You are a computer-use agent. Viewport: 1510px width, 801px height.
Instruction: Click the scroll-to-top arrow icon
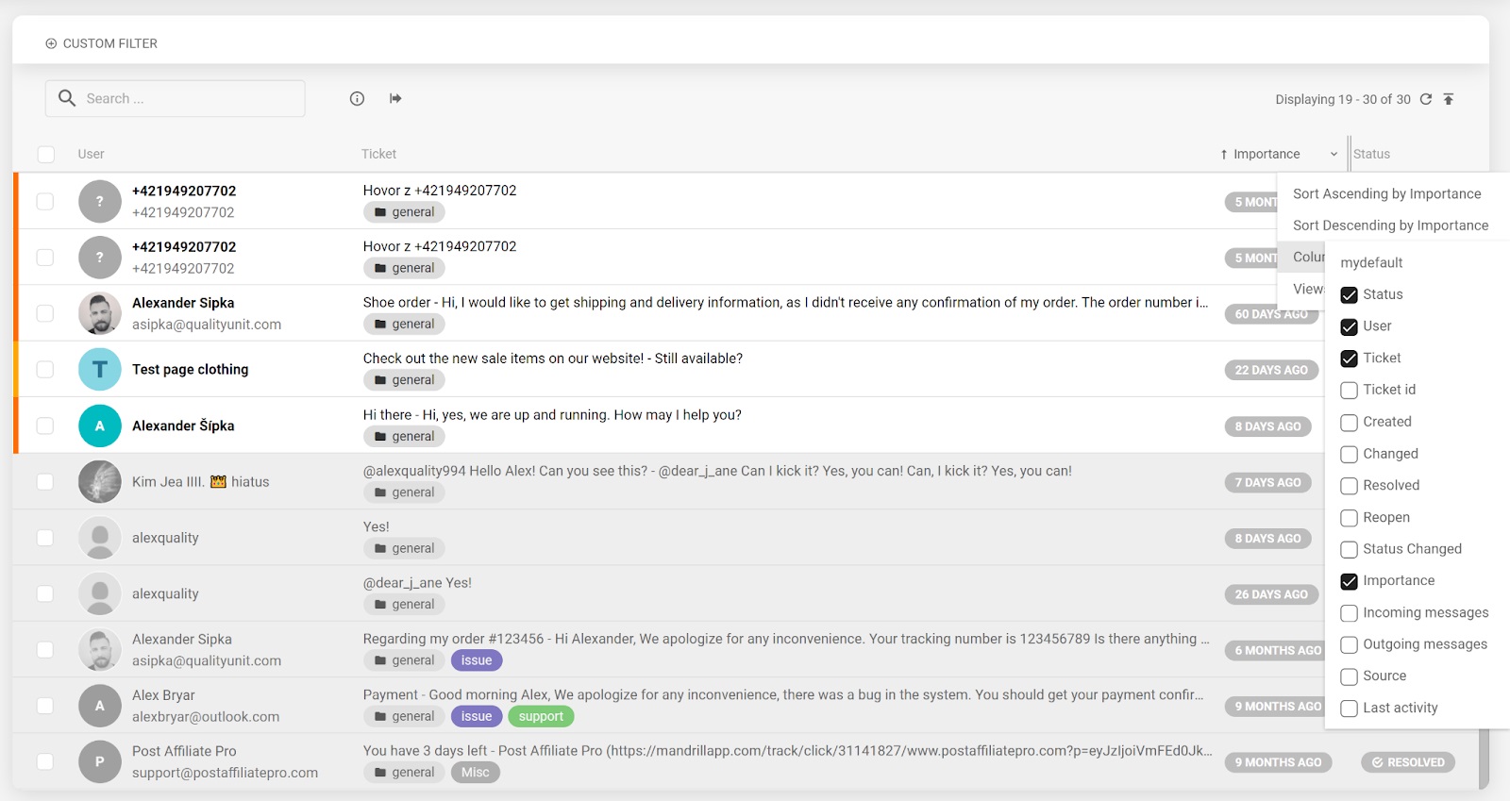point(1449,99)
